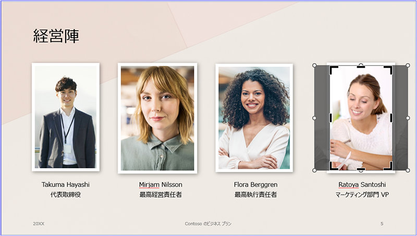Click the Ratoya Santoshi name text
The image size is (417, 236).
[x=362, y=184]
